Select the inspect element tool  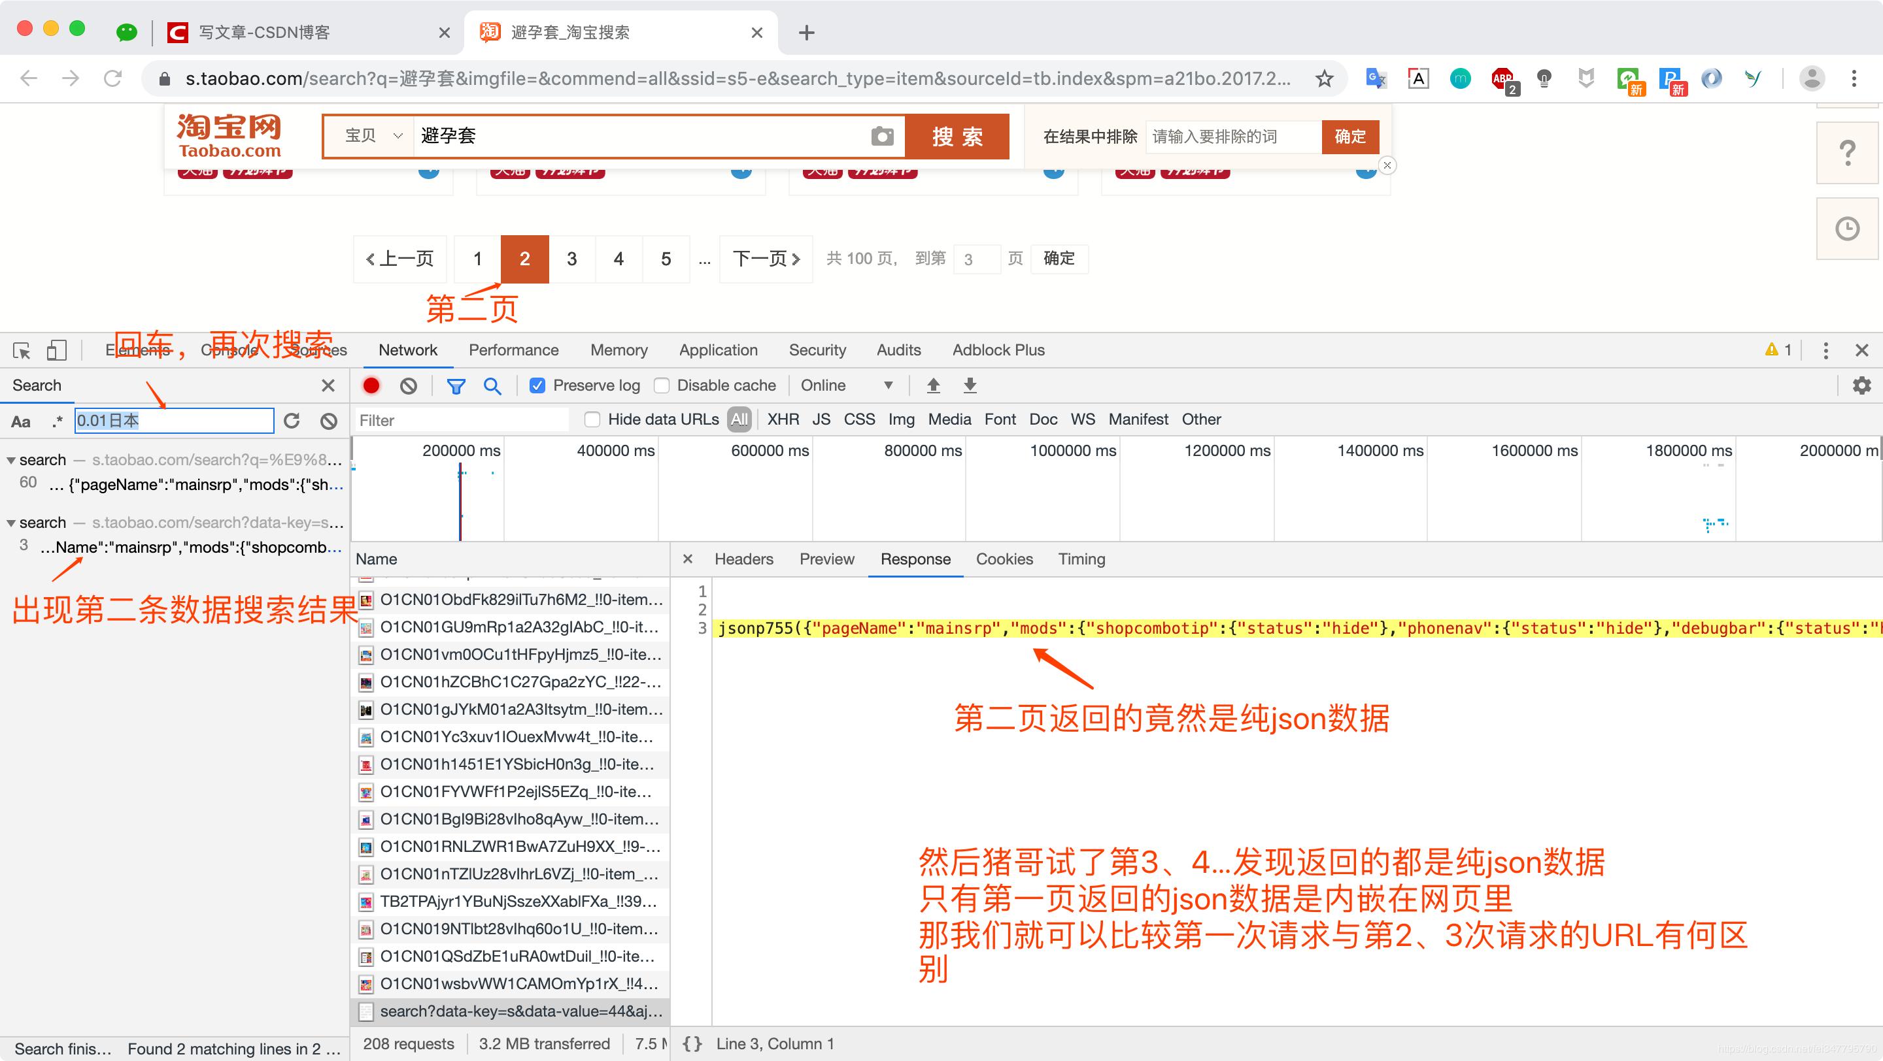(x=22, y=350)
